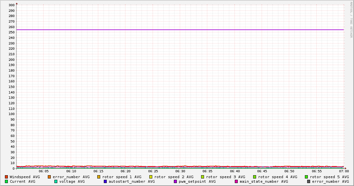Click the 06:05 time axis label

[44, 171]
